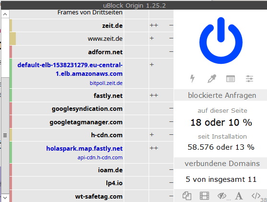Click local rule cell for googlesyndication.com
The image size is (267, 202).
(161, 108)
